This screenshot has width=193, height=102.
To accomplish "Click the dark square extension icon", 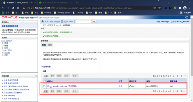I will click(x=165, y=8).
